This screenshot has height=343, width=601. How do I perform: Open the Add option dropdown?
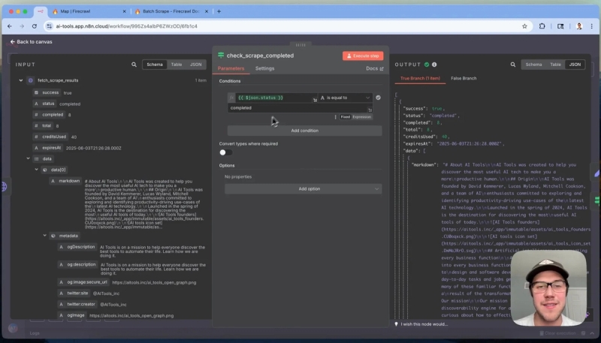pyautogui.click(x=304, y=188)
